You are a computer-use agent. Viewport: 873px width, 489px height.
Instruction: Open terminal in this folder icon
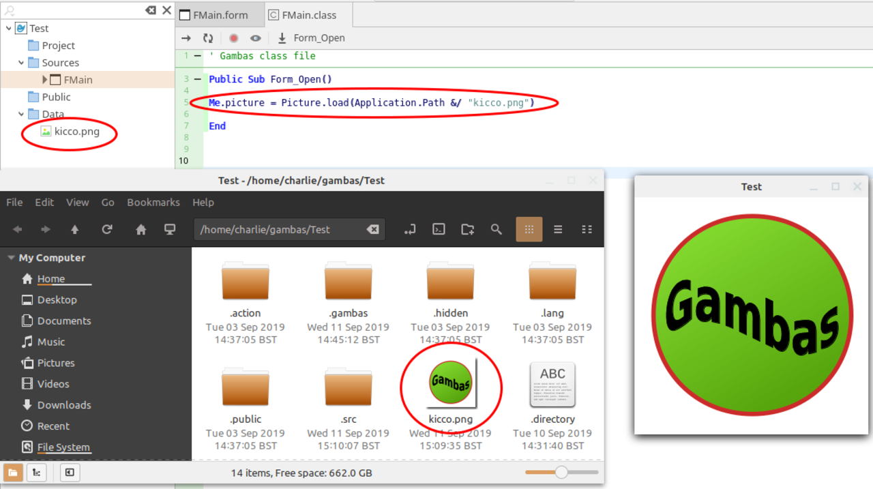439,230
